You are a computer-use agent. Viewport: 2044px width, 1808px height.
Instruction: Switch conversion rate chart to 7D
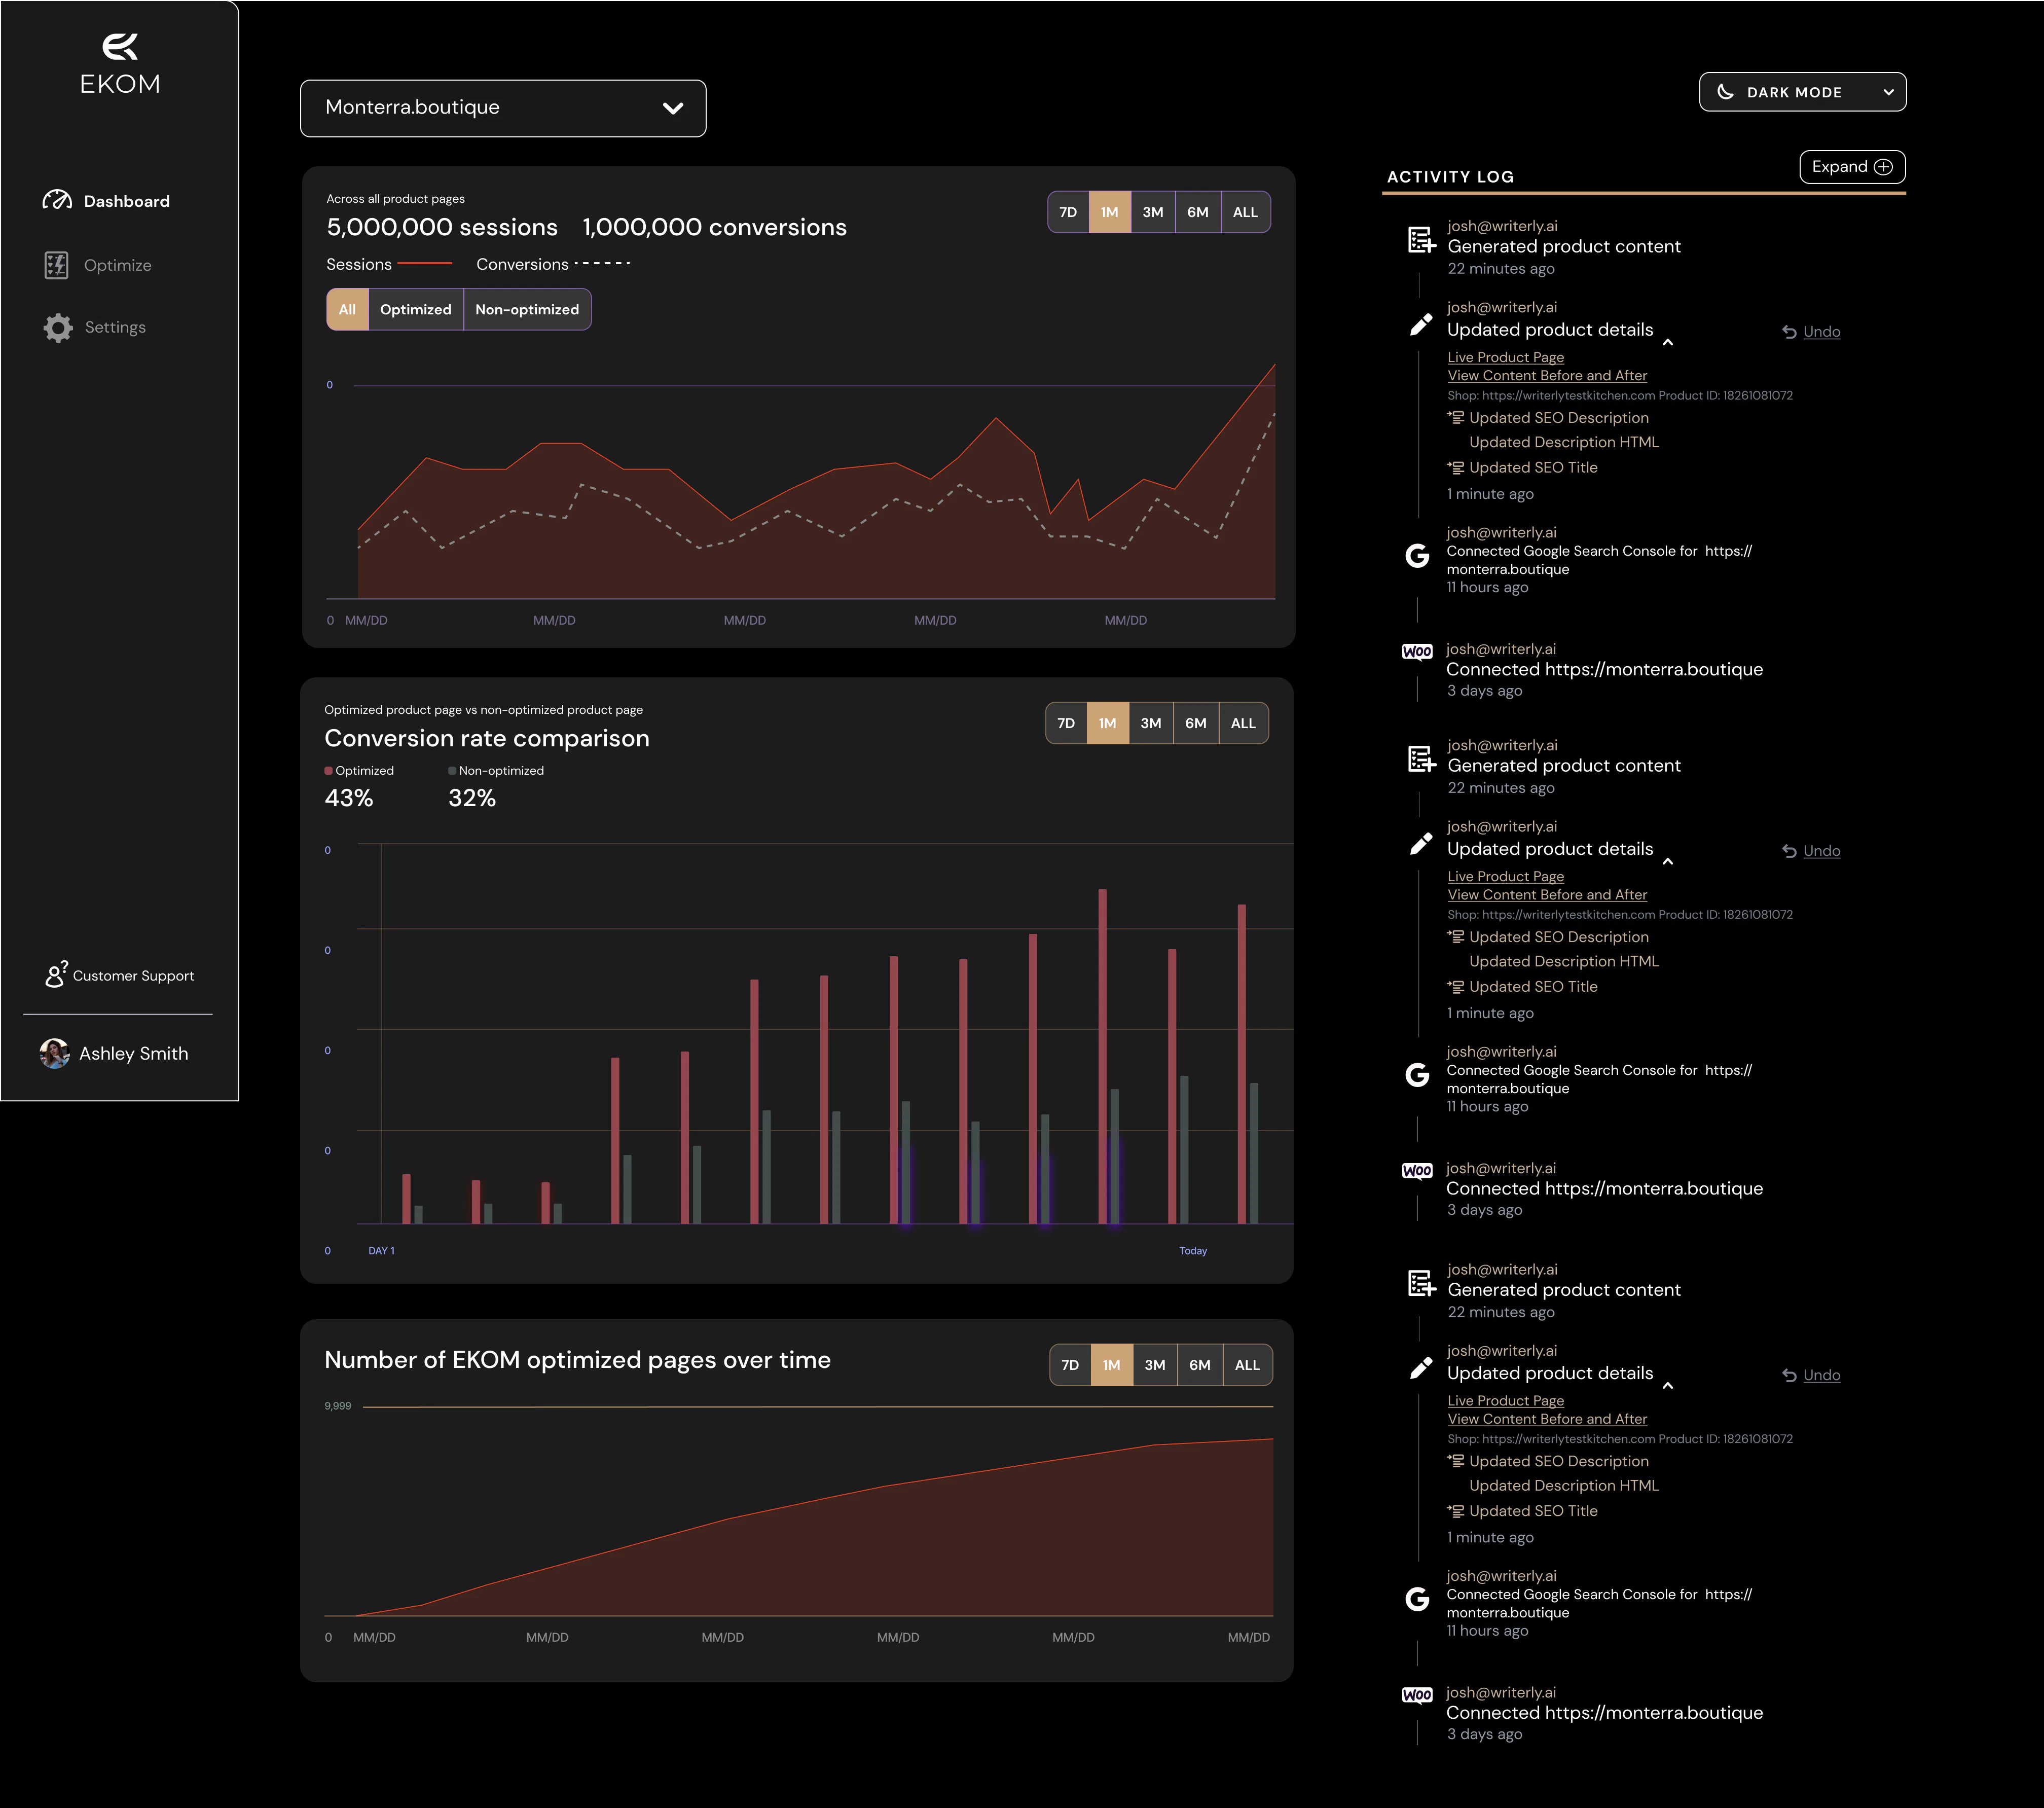1066,723
